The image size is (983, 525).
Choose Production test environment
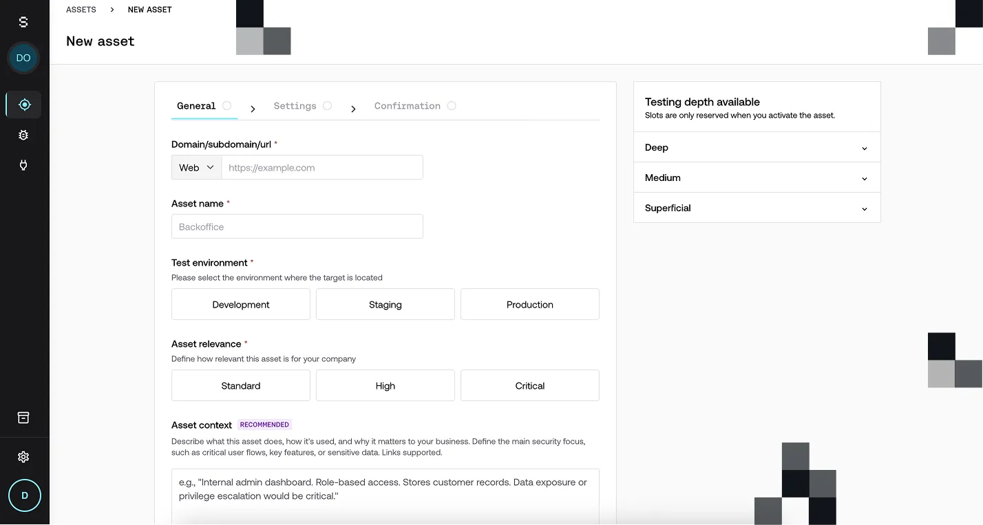tap(530, 304)
